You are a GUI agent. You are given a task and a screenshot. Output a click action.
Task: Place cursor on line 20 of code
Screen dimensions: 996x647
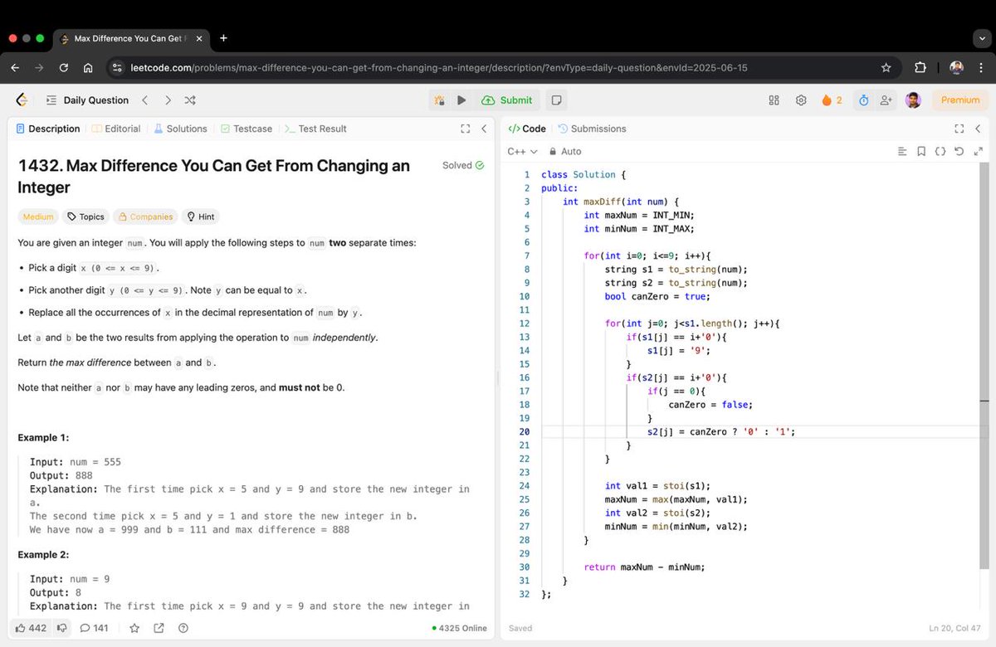coord(721,431)
